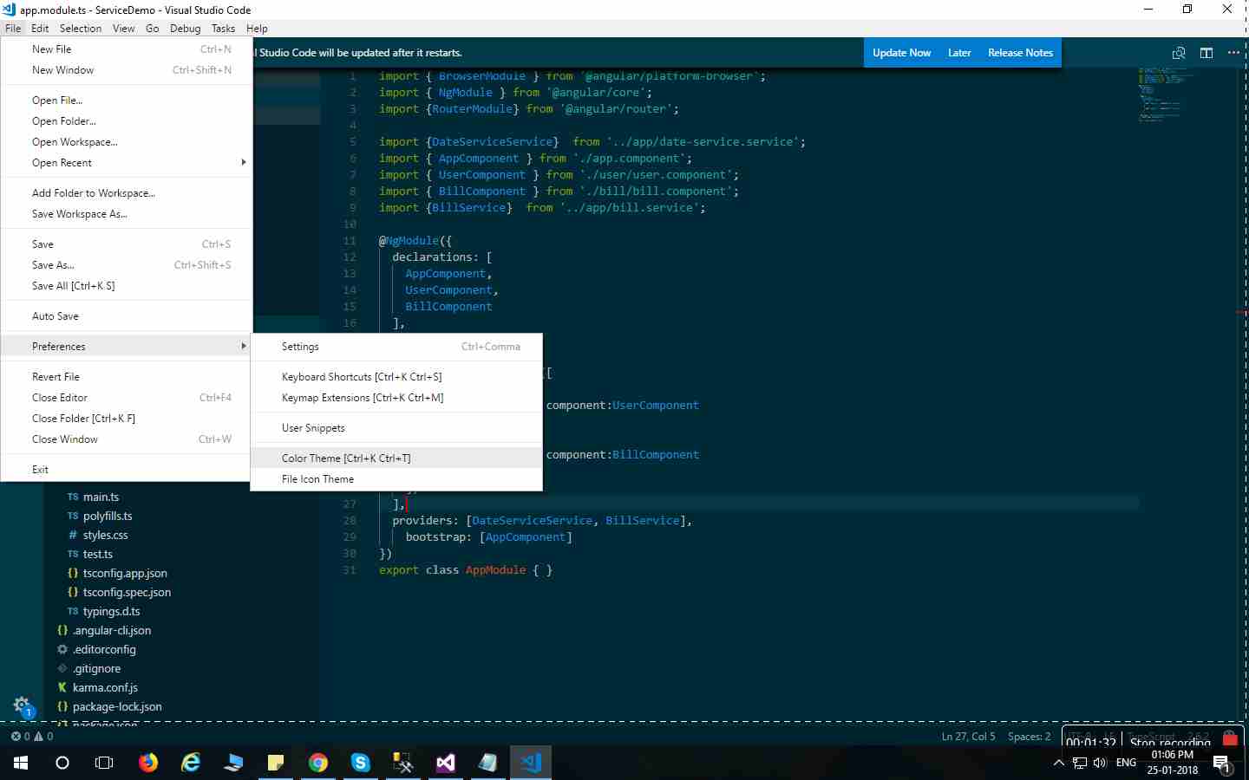The width and height of the screenshot is (1249, 780).
Task: Click the errors and warnings indicator in status bar
Action: (28, 737)
